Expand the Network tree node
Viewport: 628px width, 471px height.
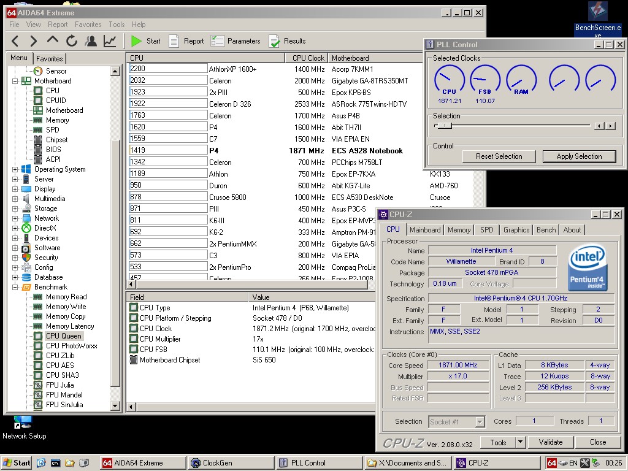pos(15,218)
